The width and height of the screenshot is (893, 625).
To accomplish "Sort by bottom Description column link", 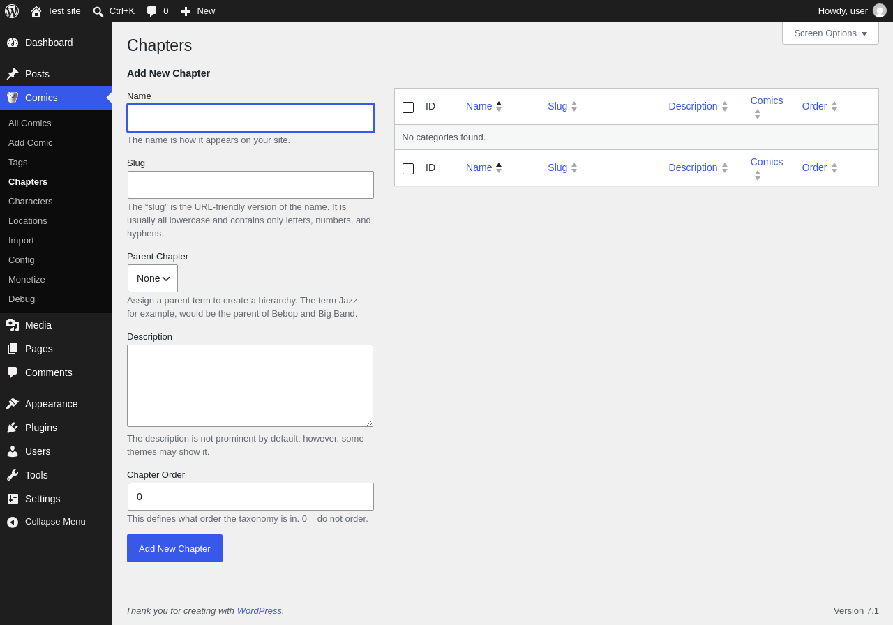I will (x=693, y=167).
